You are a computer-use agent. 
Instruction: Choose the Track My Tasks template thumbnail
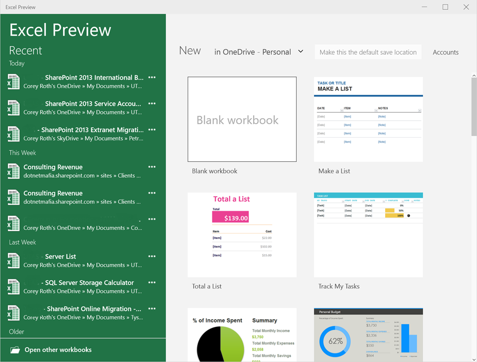[368, 235]
